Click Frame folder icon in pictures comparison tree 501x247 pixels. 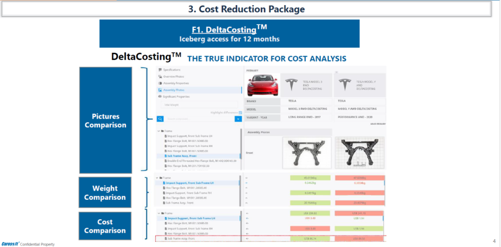[x=163, y=131]
